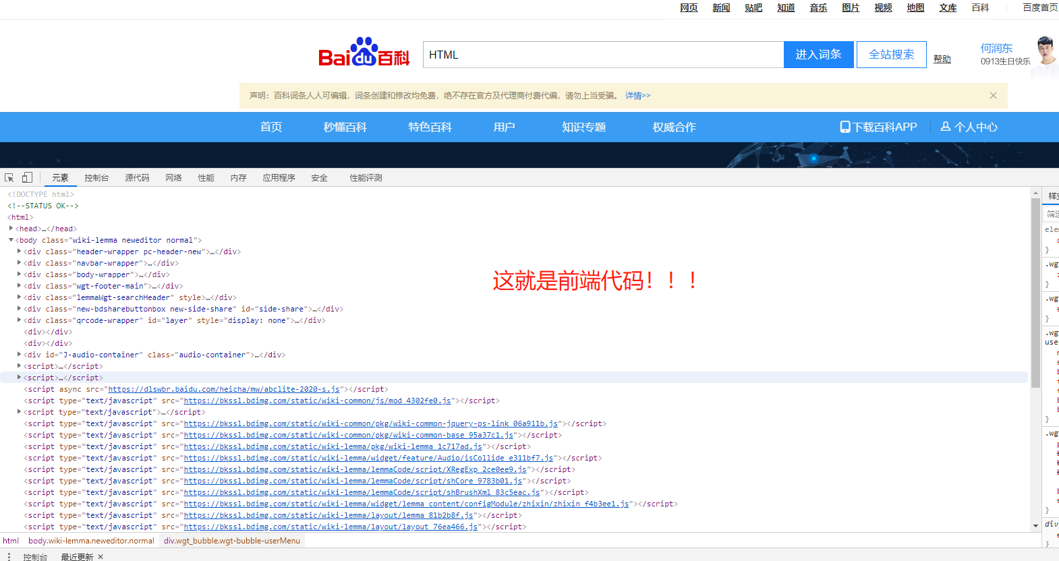Click the search field containing HTML

click(x=603, y=55)
